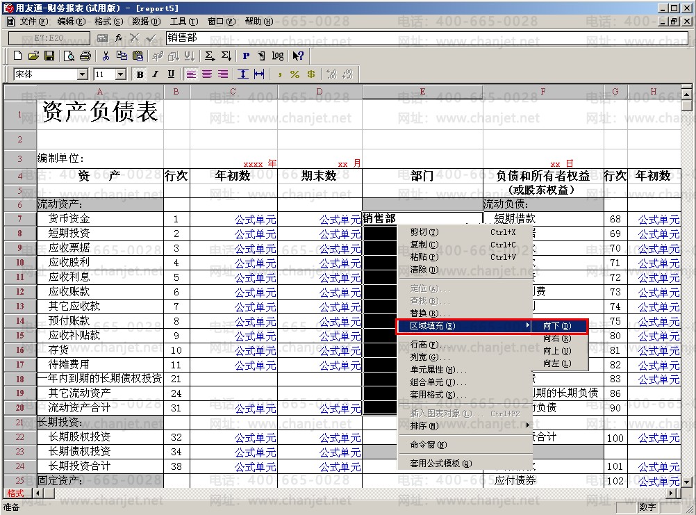Viewport: 696px width, 515px height.
Task: Click the keyboard icon beside cell reference
Action: [103, 38]
